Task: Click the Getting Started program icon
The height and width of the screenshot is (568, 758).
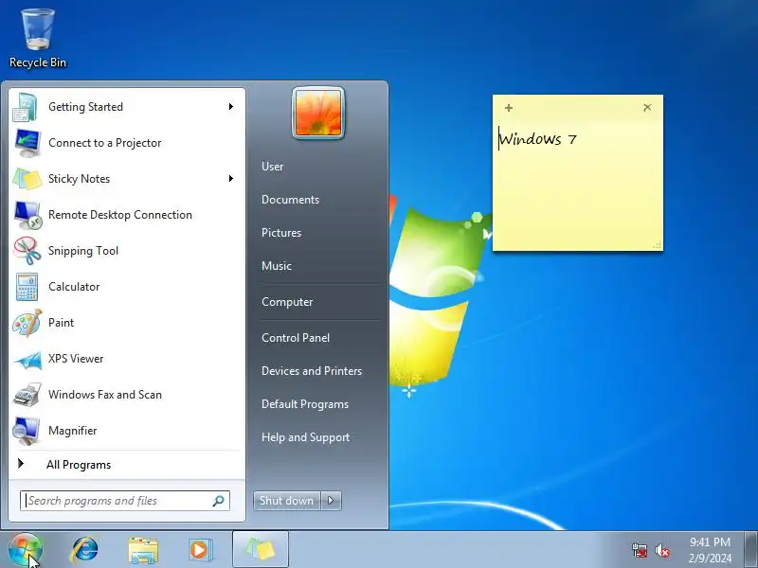Action: pyautogui.click(x=27, y=107)
